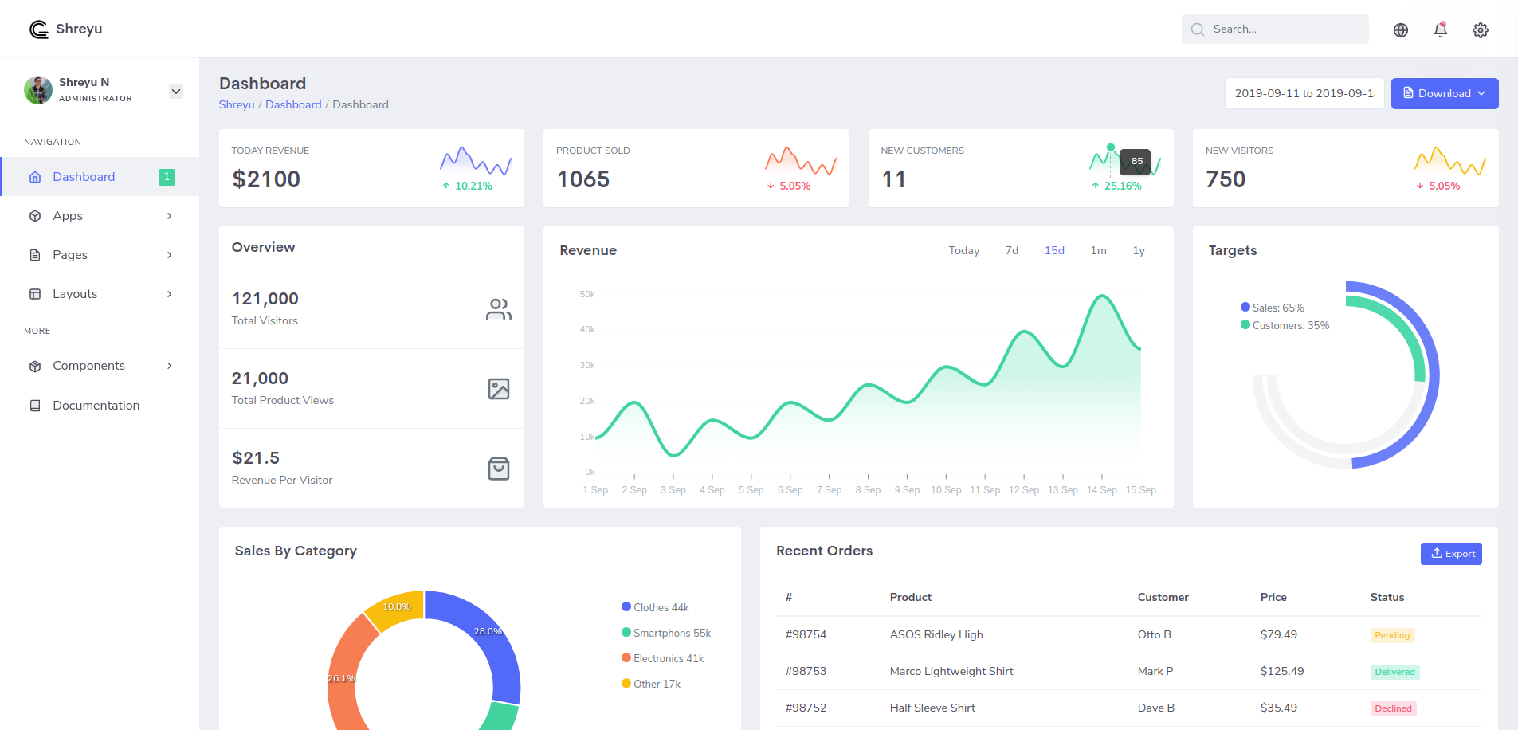Viewport: 1518px width, 730px height.
Task: Select the Dashboard sidebar item
Action: [100, 177]
